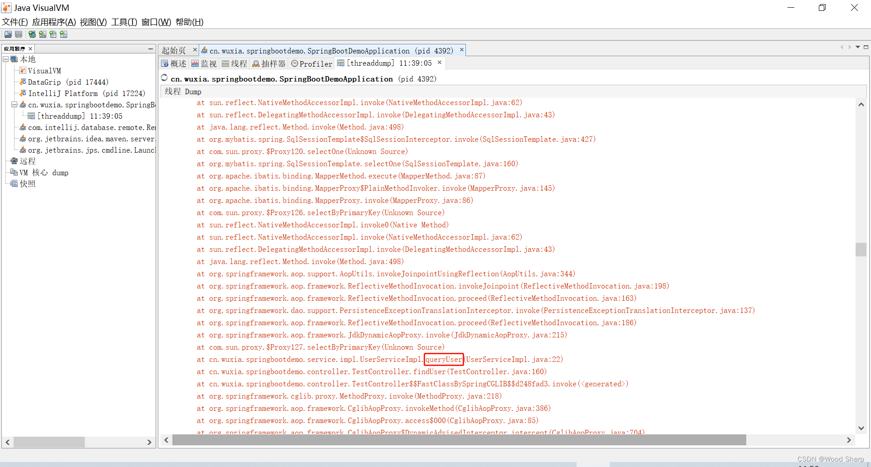Switch to SpringBootDemoApplication (pid 4392) tab
Viewport: 871px width, 467px height.
pyautogui.click(x=331, y=51)
